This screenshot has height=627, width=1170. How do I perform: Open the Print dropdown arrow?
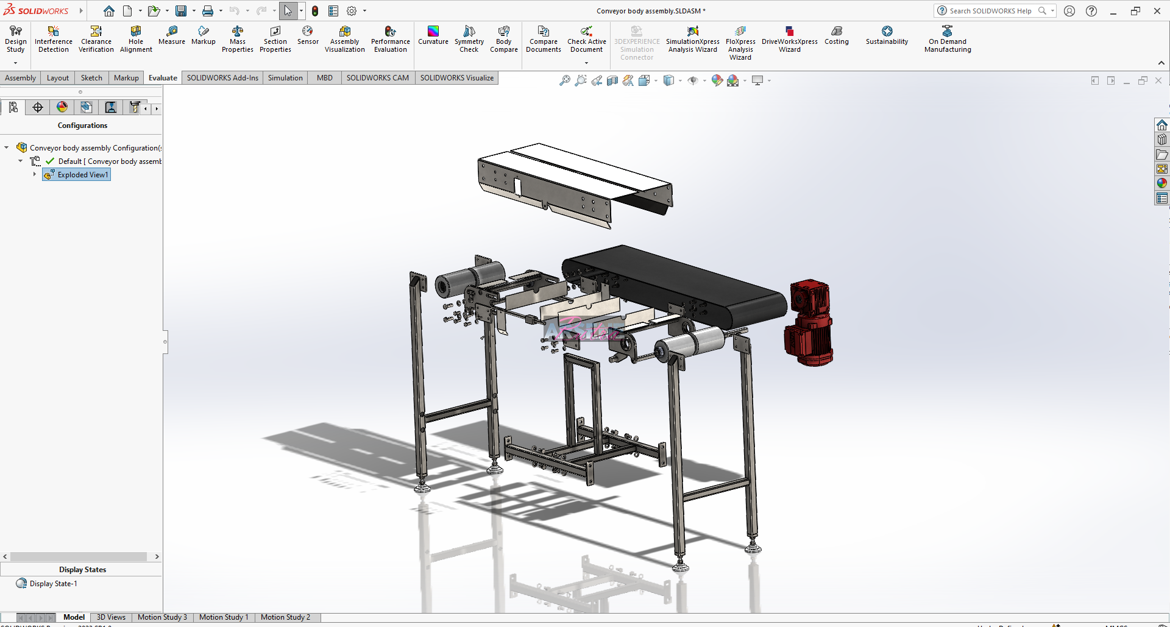pos(221,11)
